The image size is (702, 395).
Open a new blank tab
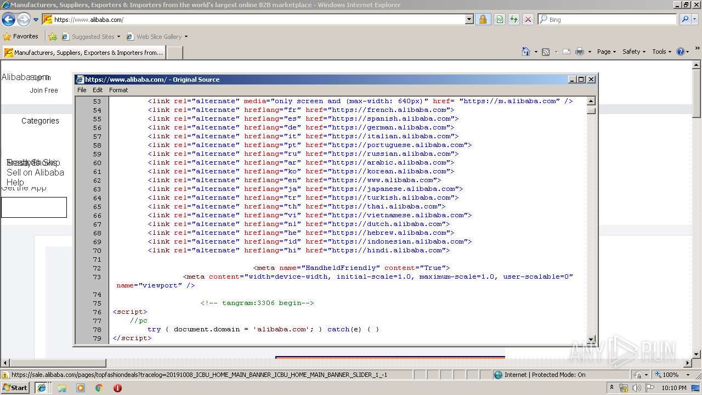click(174, 53)
